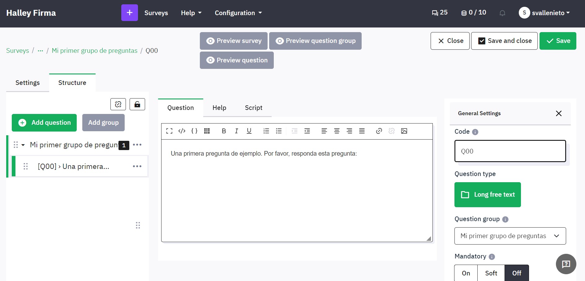Image resolution: width=585 pixels, height=281 pixels.
Task: Expand the Configuration menu
Action: point(238,13)
